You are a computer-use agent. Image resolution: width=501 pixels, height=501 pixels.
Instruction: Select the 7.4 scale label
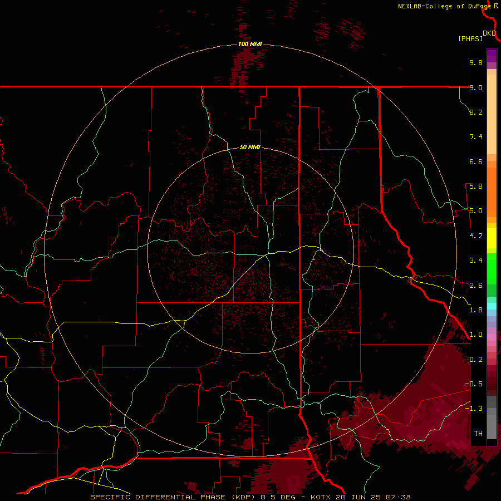coord(476,137)
